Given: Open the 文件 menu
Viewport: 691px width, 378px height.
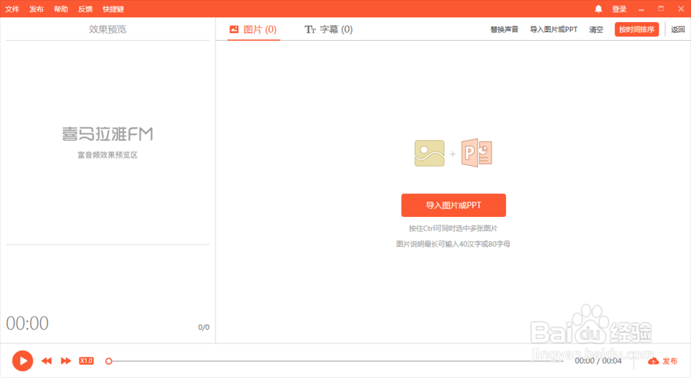Looking at the screenshot, I should pyautogui.click(x=12, y=9).
